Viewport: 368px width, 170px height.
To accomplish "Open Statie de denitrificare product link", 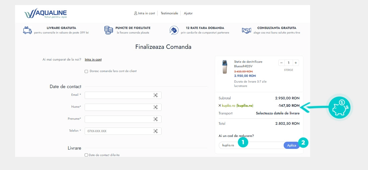I will [x=248, y=64].
